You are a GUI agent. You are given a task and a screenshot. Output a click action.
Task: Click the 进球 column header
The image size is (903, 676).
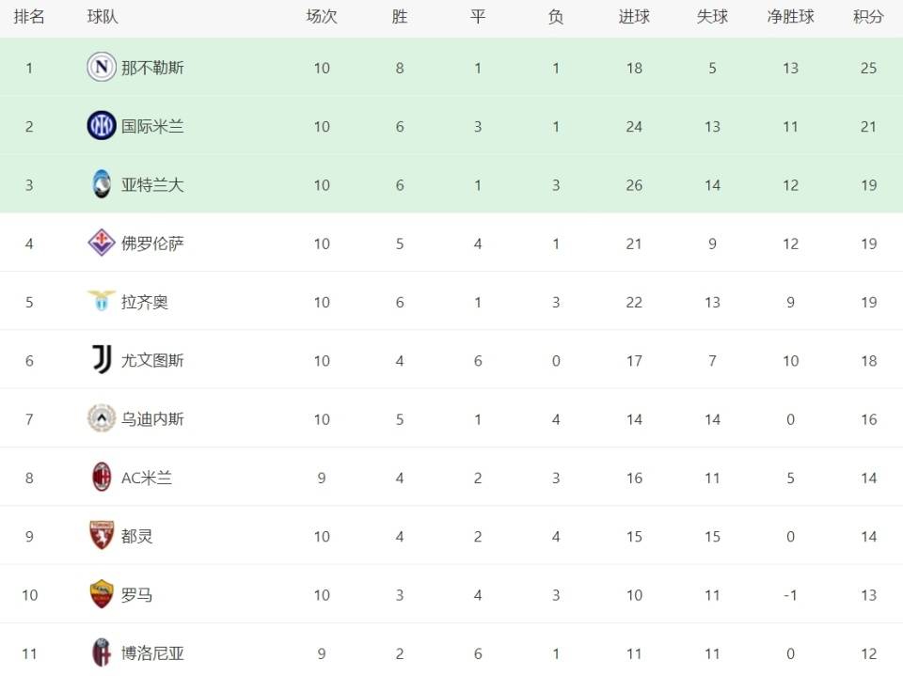point(634,17)
